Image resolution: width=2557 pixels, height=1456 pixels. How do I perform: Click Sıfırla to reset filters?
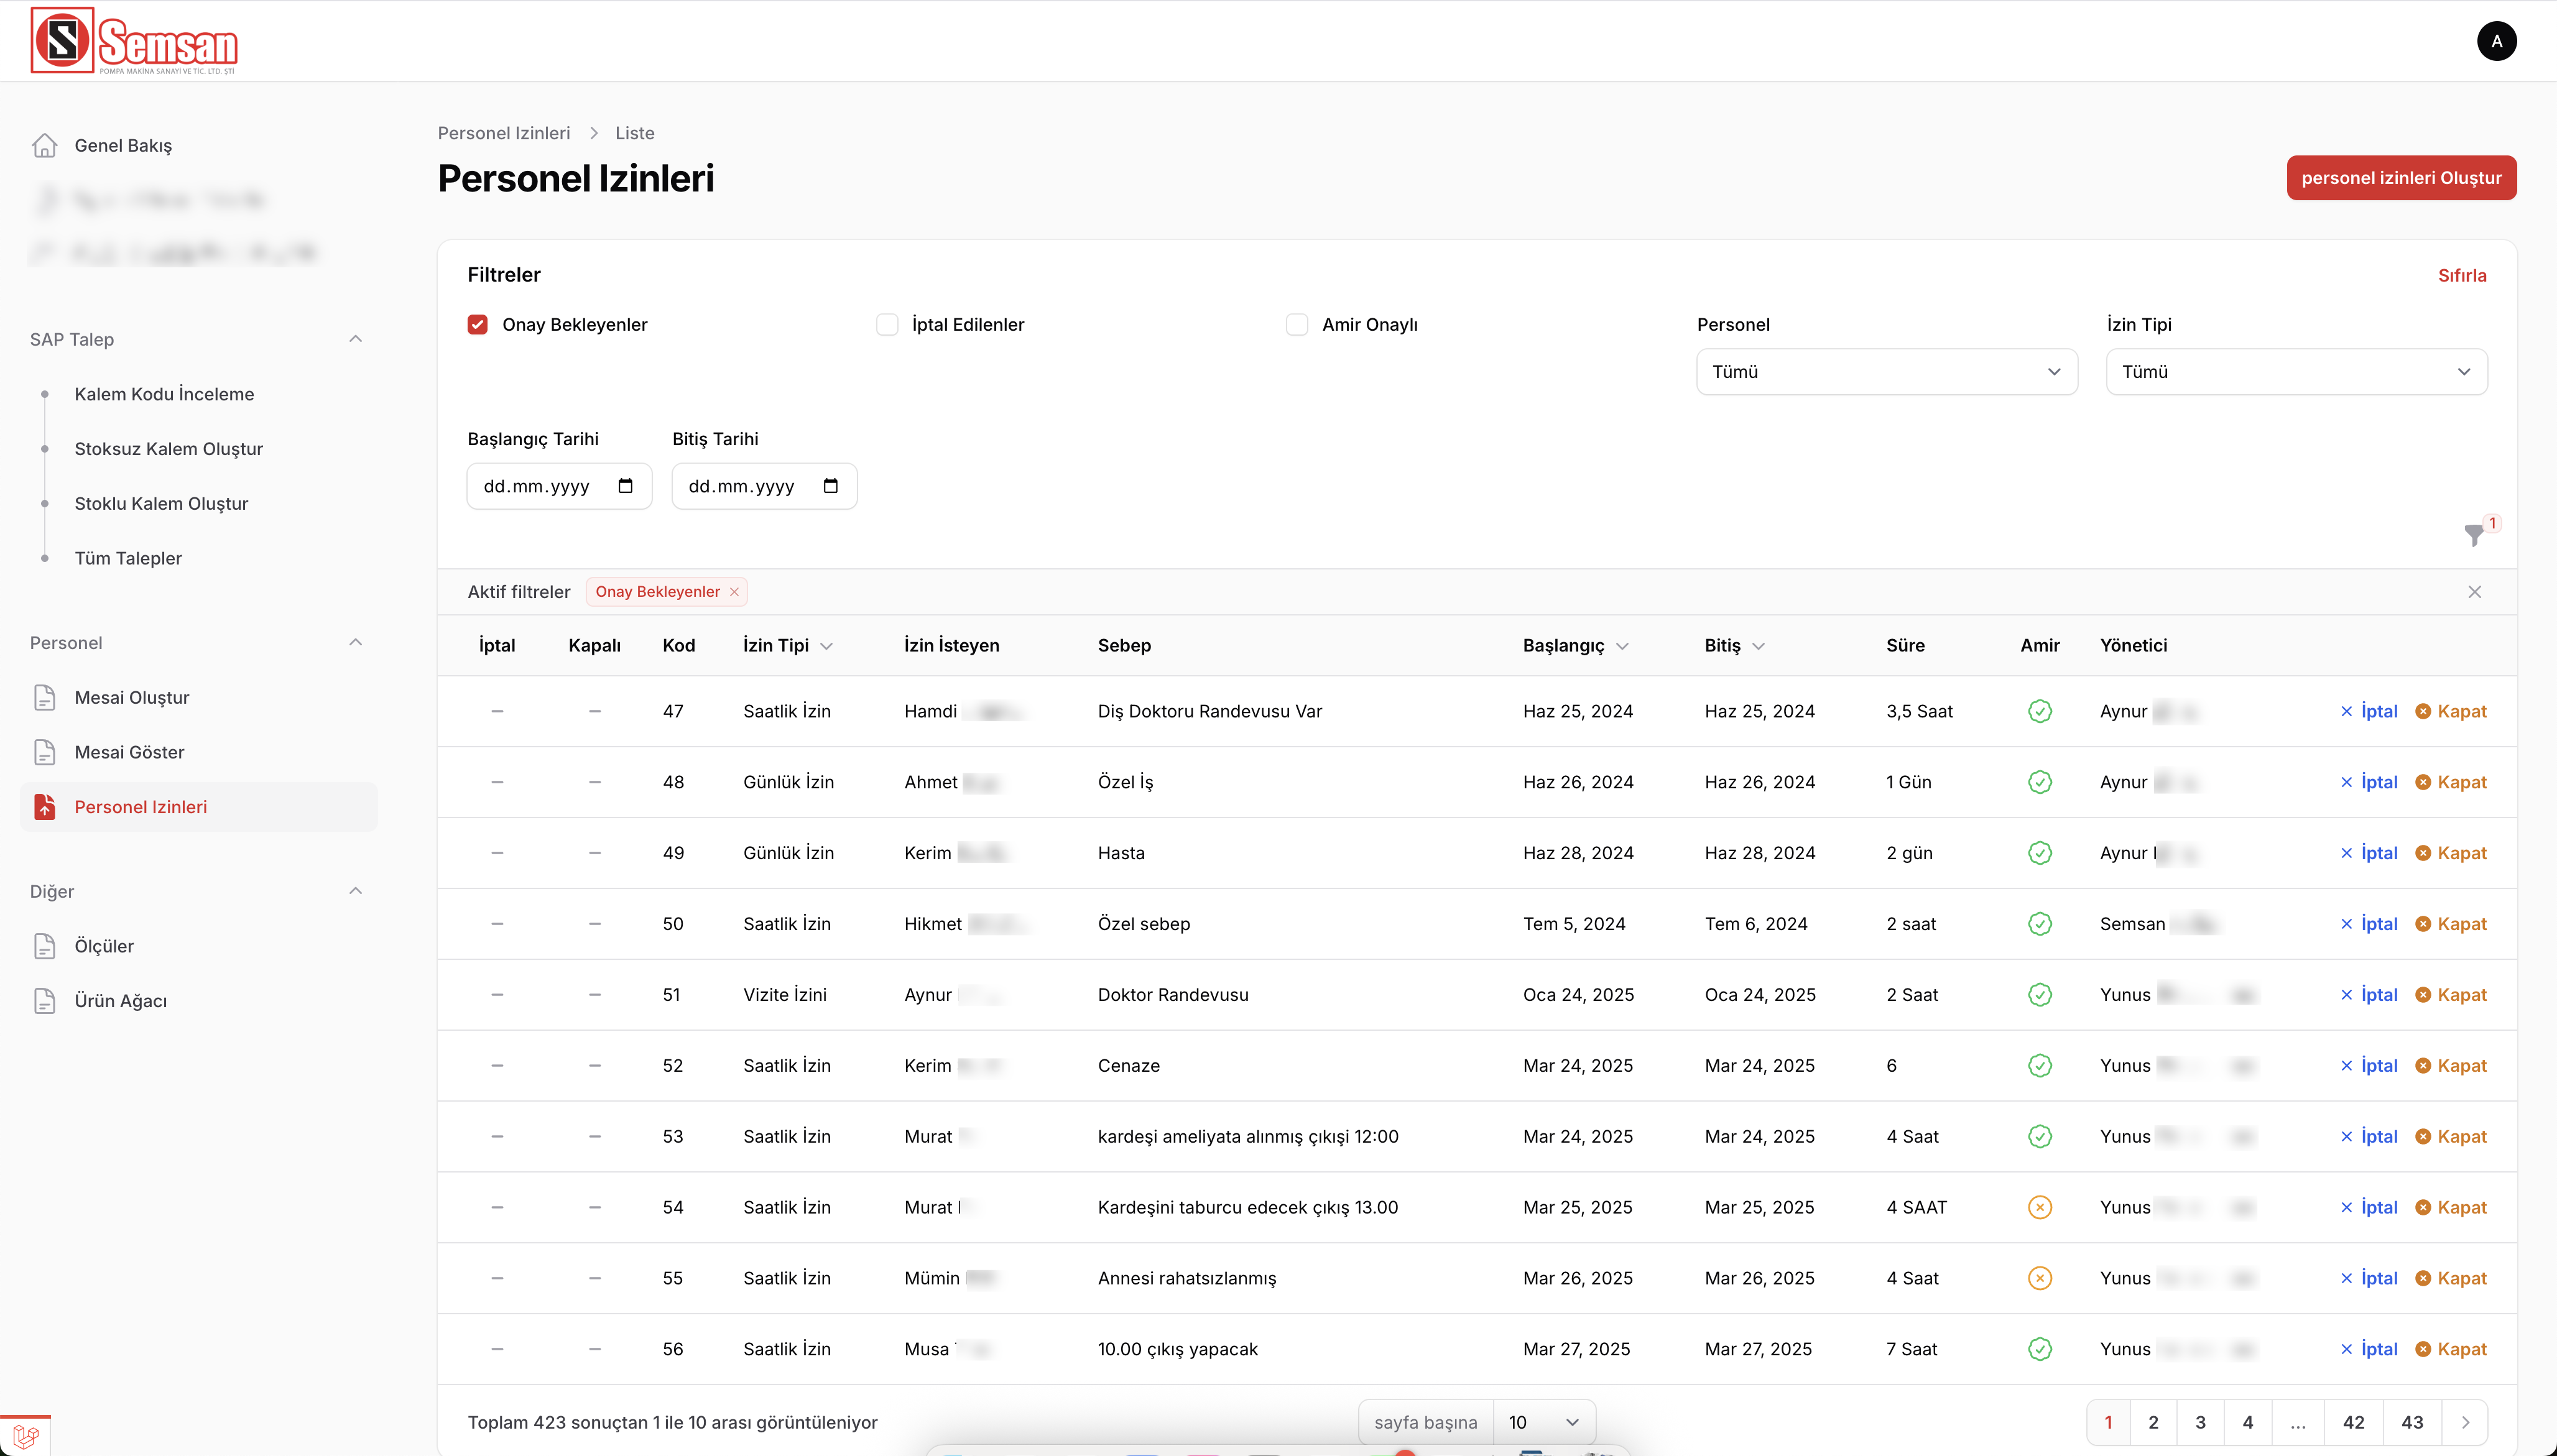(x=2461, y=275)
